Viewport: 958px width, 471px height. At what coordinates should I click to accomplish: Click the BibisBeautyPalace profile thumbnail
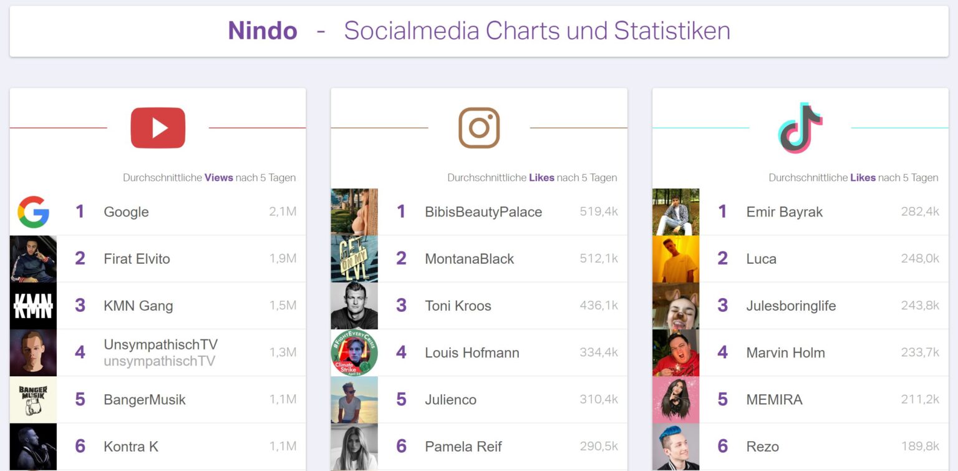[x=354, y=211]
